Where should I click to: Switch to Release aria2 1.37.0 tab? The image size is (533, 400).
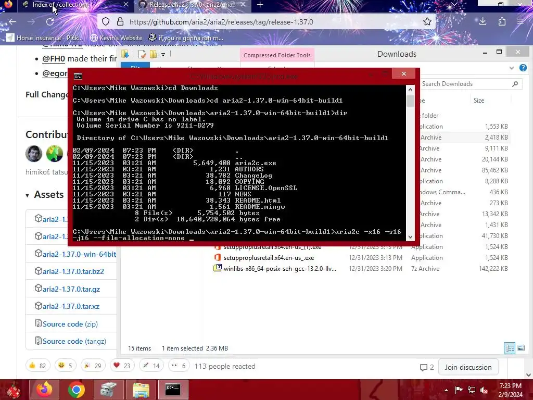click(193, 4)
